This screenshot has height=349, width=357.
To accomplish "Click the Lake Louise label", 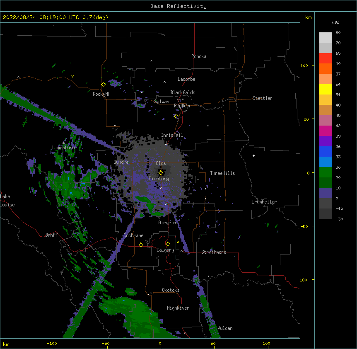I will tap(7, 201).
